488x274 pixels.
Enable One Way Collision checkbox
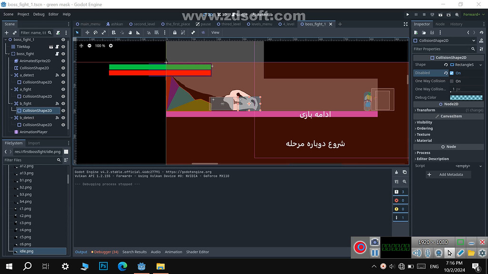[452, 81]
